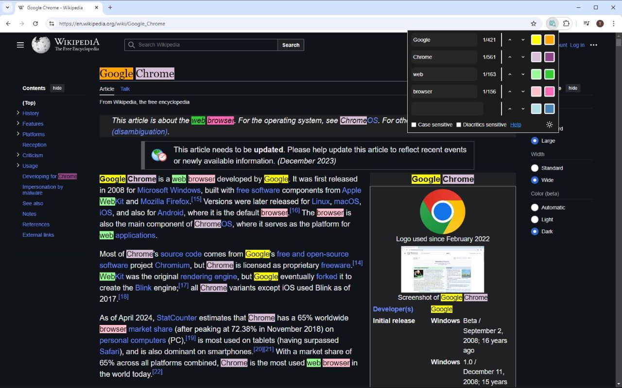Click the sun brightness icon in the extension popup
622x388 pixels.
click(x=549, y=125)
